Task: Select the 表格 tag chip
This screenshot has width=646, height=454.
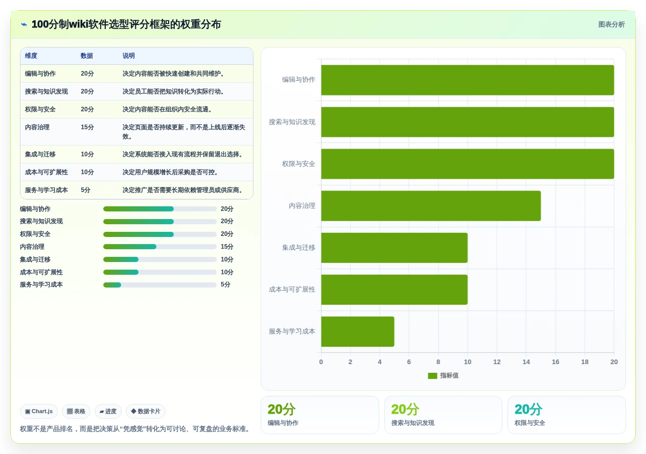Action: click(76, 411)
